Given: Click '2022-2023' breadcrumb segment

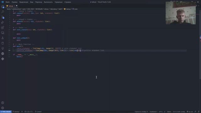Looking at the screenshot, I should (x=30, y=9).
